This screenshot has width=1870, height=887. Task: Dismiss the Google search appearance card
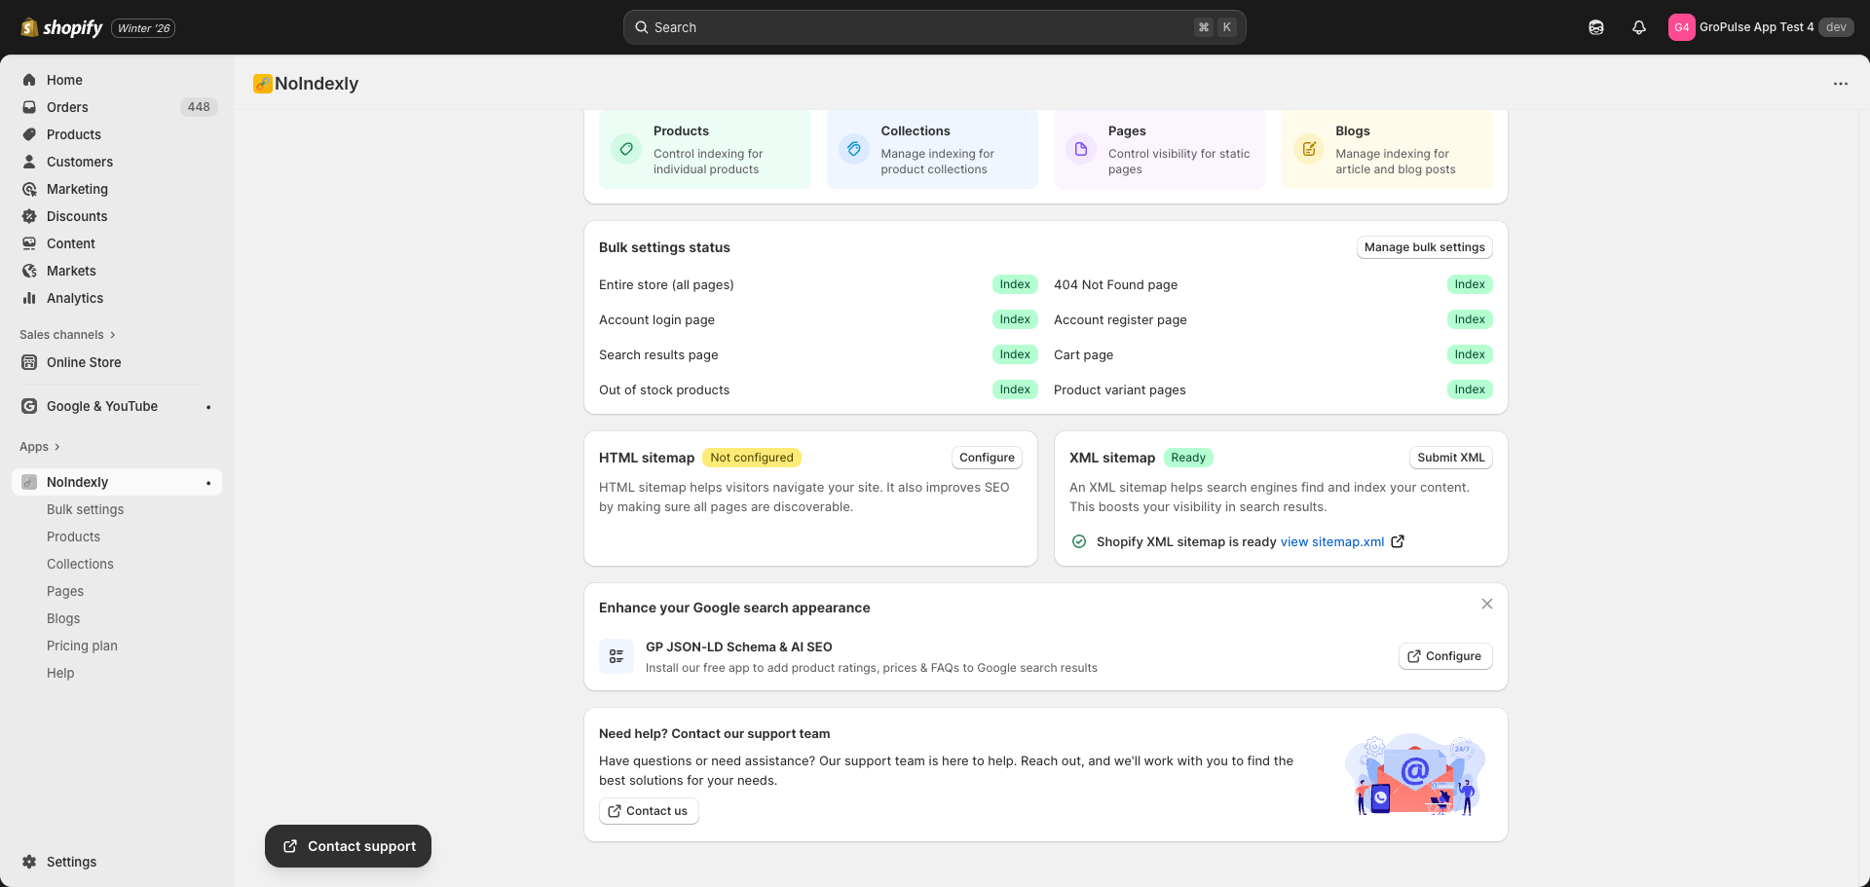pos(1486,604)
